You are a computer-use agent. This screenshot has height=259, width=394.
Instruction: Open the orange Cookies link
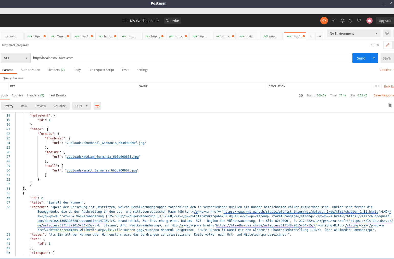385,70
